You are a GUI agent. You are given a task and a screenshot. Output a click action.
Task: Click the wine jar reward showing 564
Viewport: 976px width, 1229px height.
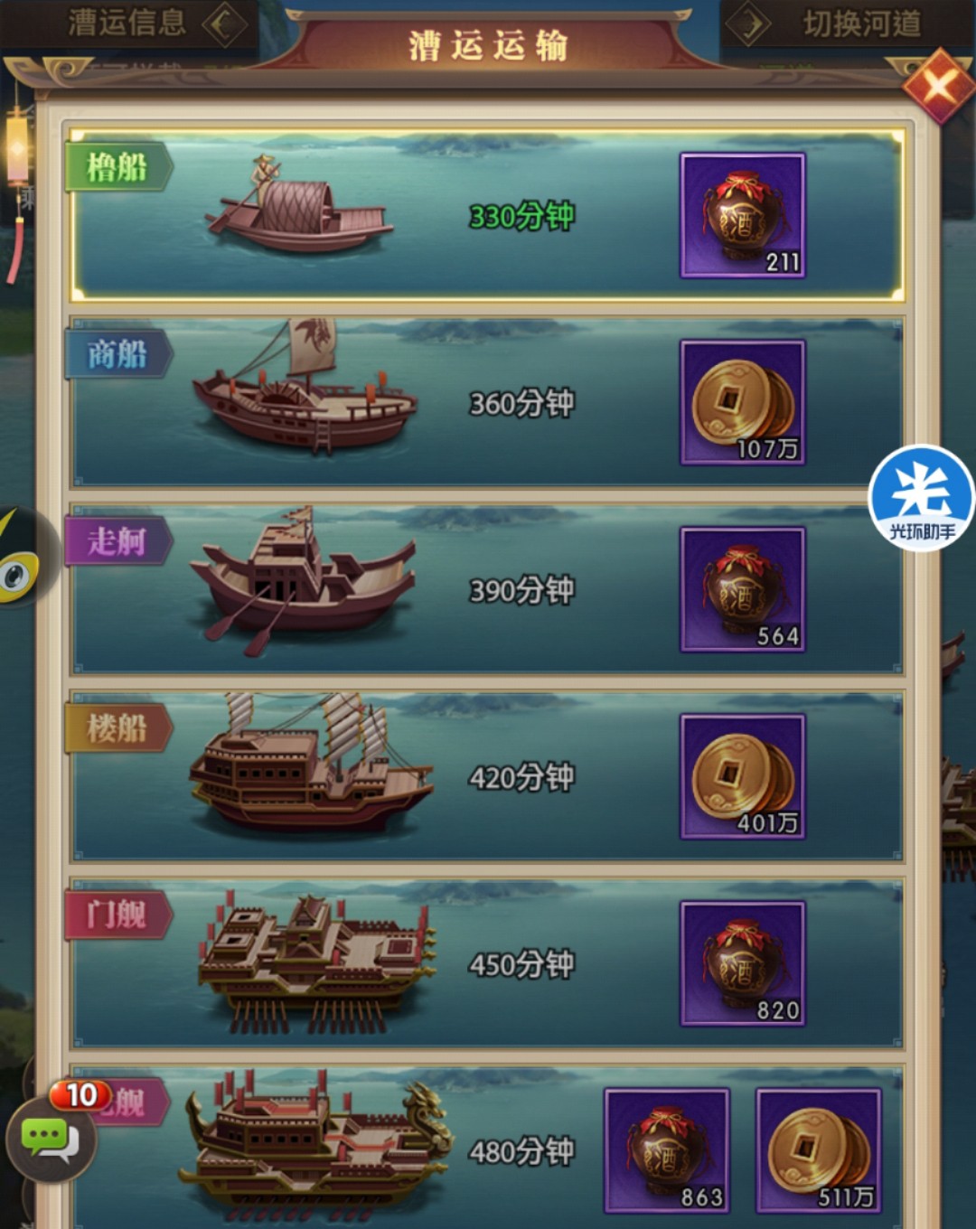[743, 589]
